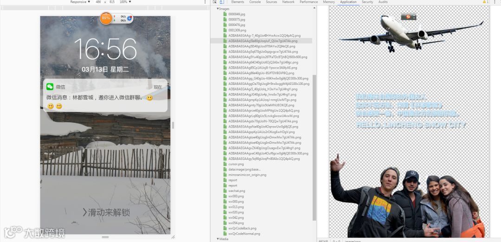Click blue plus icon on floating widget
Screen dimensions: 501x242
tap(130, 19)
